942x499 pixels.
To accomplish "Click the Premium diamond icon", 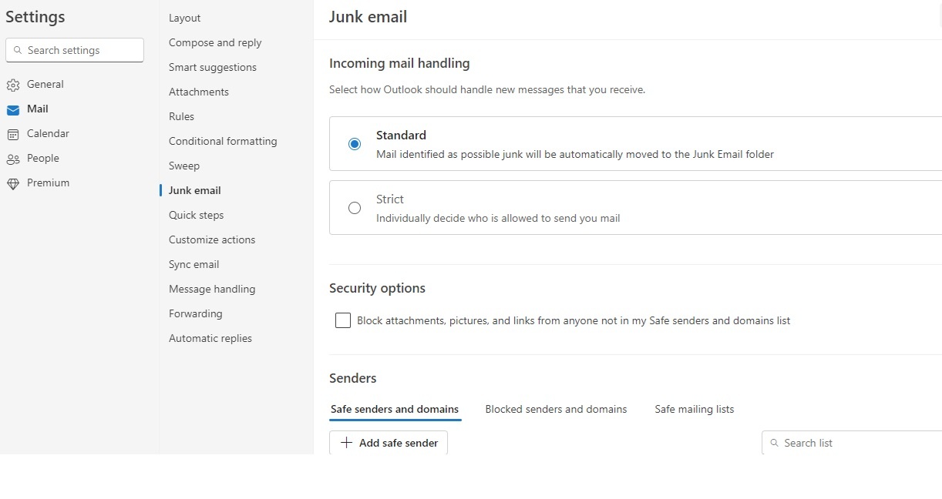I will click(x=12, y=183).
